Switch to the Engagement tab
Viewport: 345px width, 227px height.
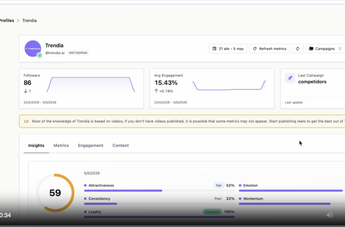tap(91, 146)
